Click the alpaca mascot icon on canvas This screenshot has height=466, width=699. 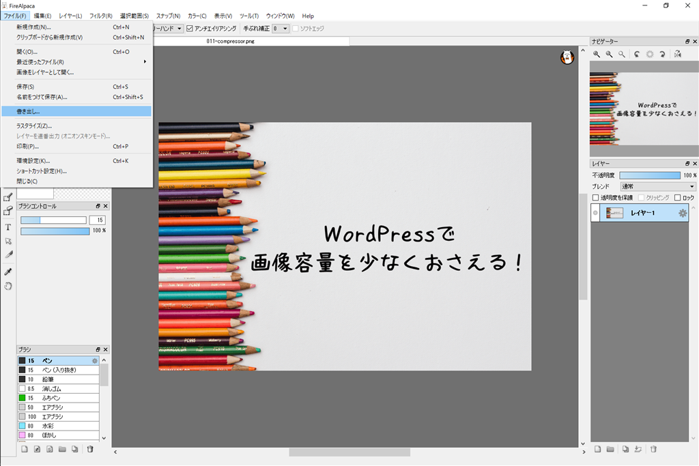(x=567, y=57)
